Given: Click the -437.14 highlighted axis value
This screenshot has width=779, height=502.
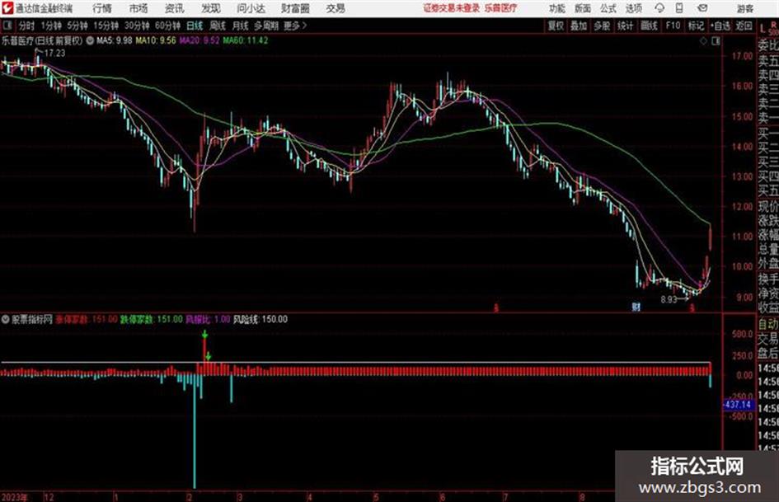Looking at the screenshot, I should [x=737, y=405].
